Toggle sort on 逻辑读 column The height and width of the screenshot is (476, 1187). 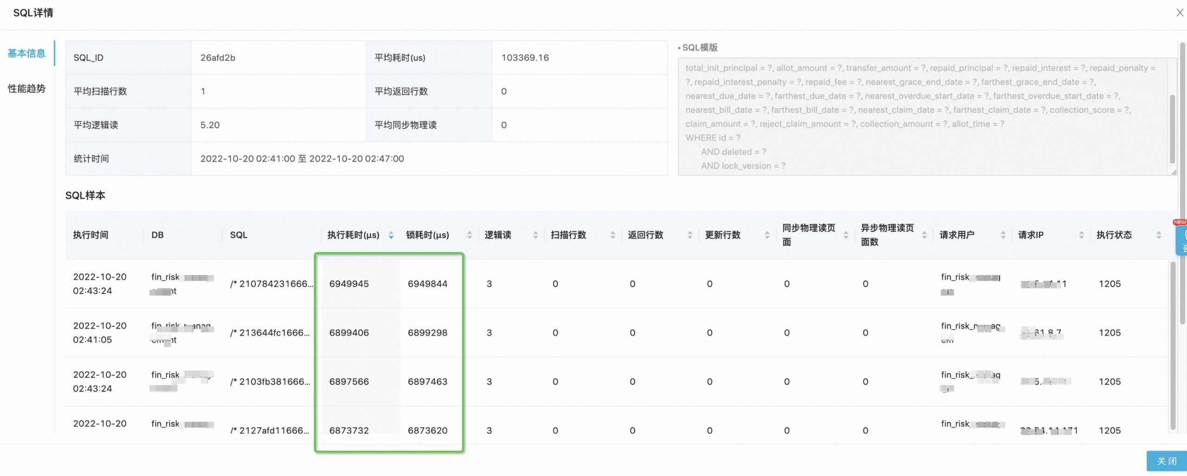(536, 235)
